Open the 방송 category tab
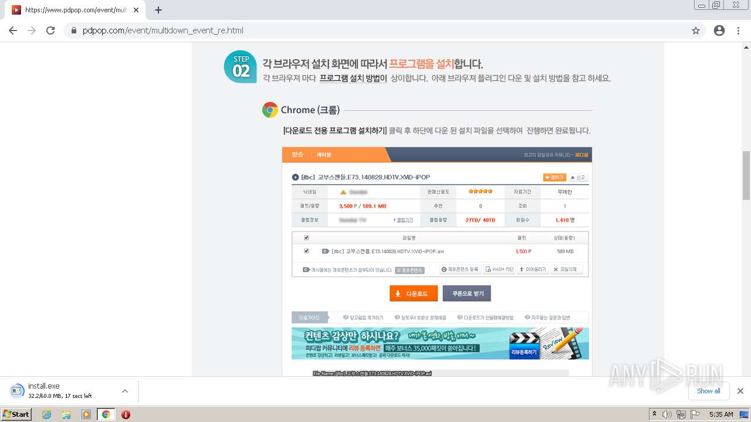 297,155
